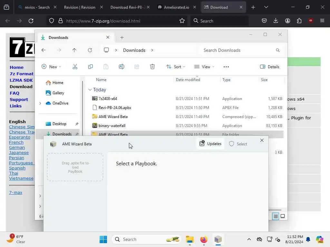Switch Explorer to large thumbnails view icon
Viewport: 330px width, 247px height.
point(283,216)
